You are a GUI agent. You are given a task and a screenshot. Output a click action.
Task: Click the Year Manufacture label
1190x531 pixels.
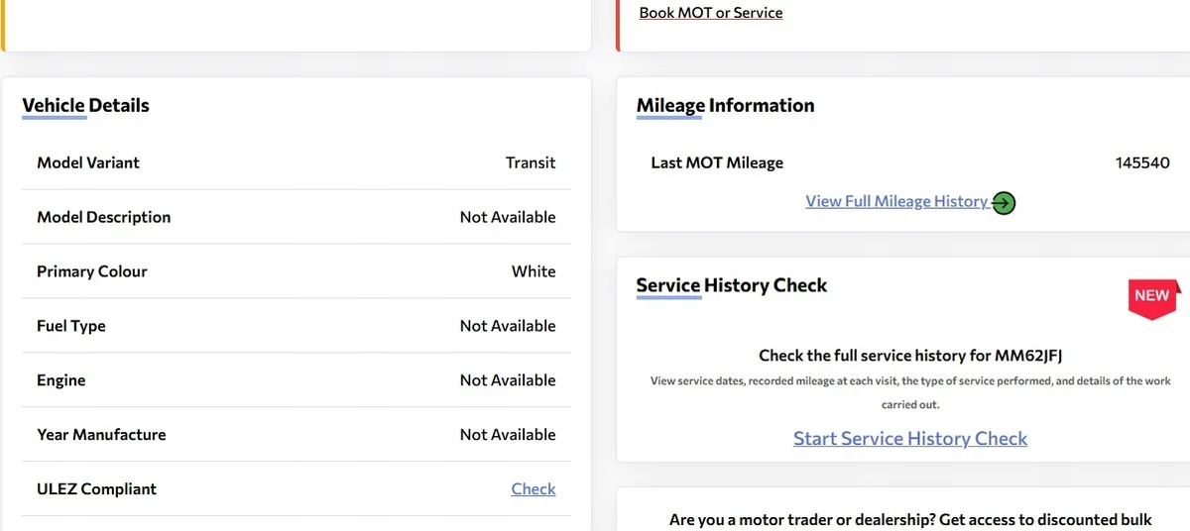(x=101, y=435)
